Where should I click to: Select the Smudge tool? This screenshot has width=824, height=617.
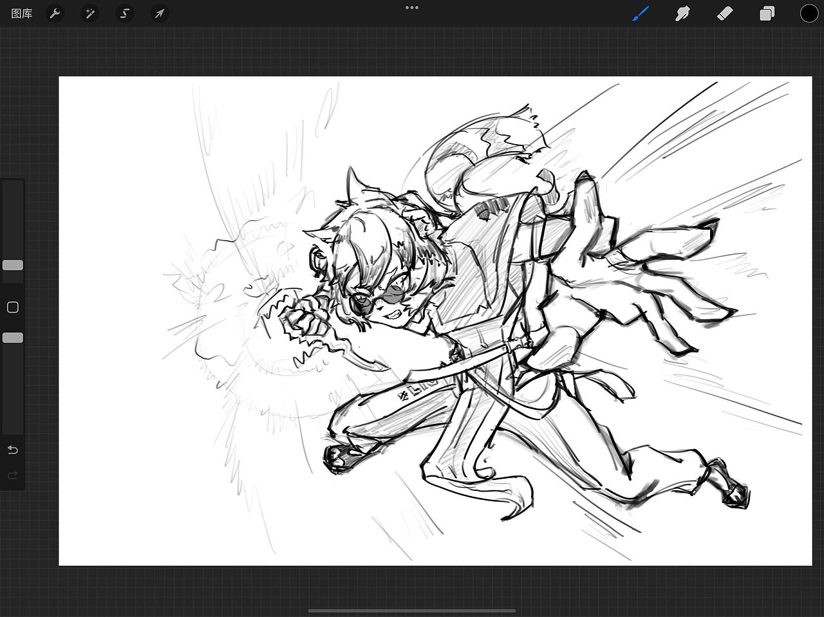click(682, 14)
